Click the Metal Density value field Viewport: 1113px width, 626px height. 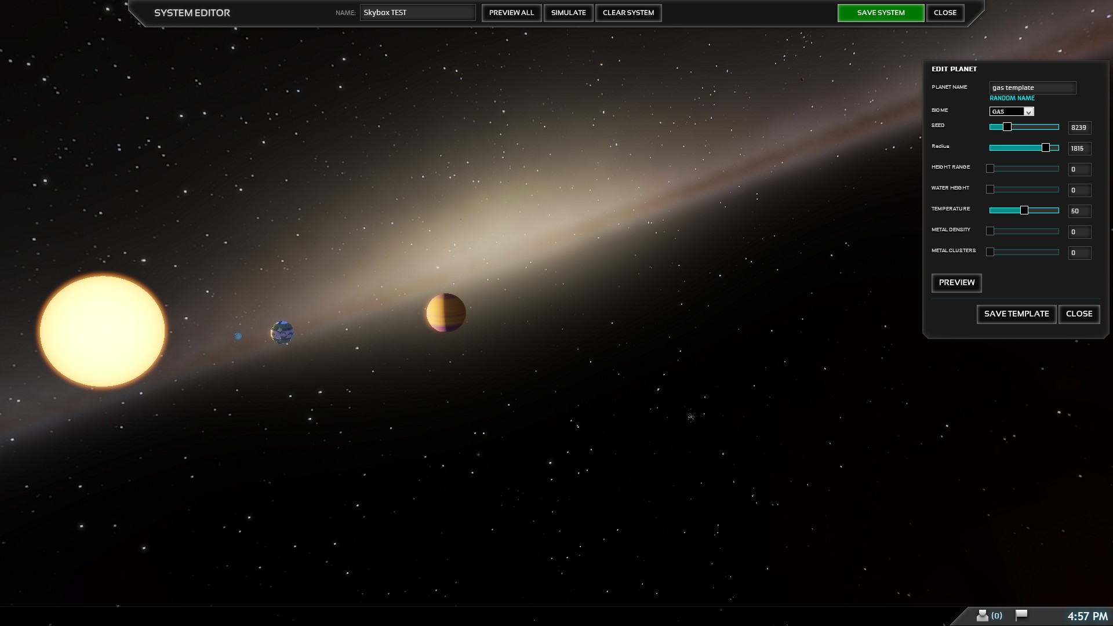tap(1079, 232)
